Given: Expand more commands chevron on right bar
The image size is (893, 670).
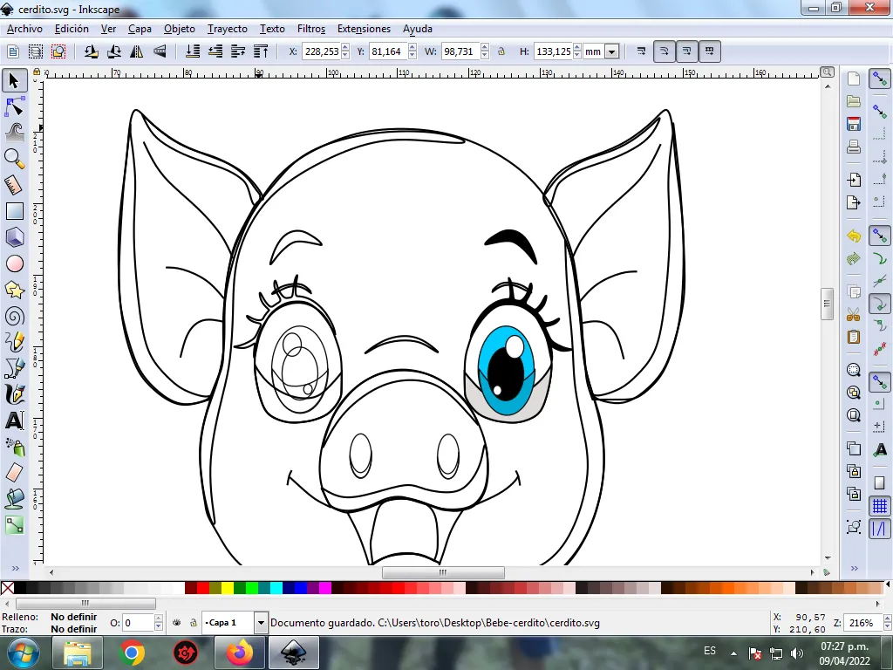Looking at the screenshot, I should pos(855,568).
